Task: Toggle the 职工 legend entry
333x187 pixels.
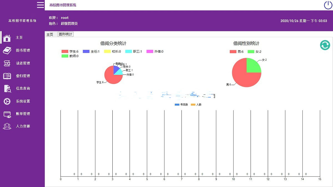Action: [x=134, y=52]
